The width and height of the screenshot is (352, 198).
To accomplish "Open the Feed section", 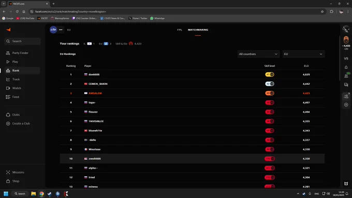I will pyautogui.click(x=16, y=97).
